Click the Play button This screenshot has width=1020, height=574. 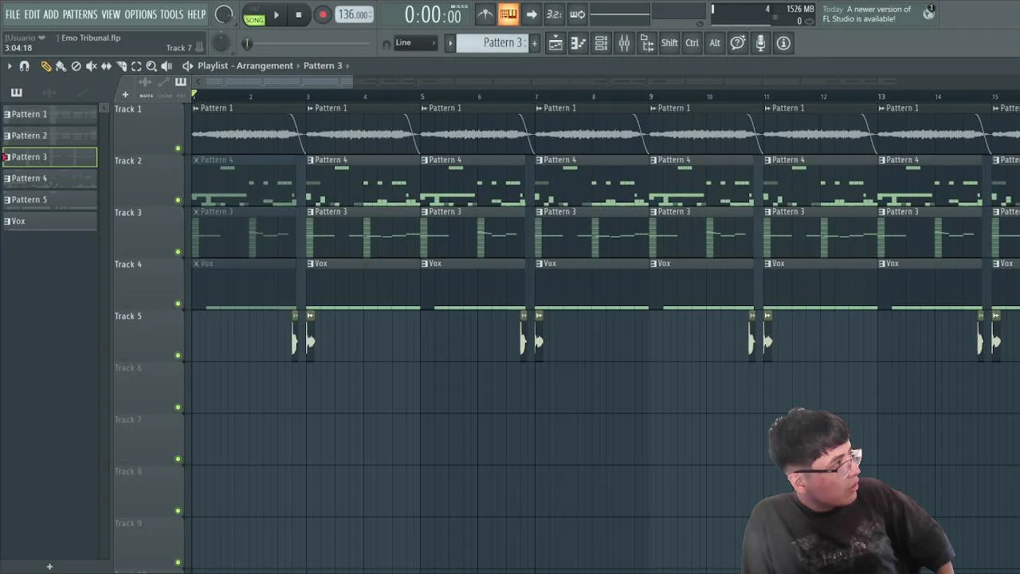tap(277, 14)
